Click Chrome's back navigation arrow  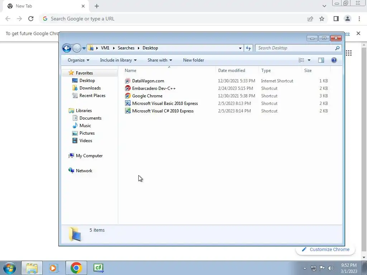pos(8,19)
